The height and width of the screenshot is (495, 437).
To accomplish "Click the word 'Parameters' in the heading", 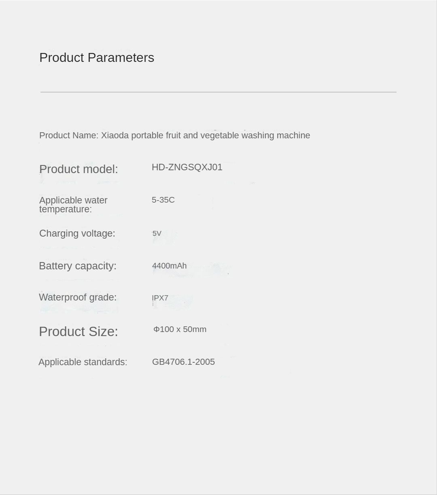I will (121, 57).
